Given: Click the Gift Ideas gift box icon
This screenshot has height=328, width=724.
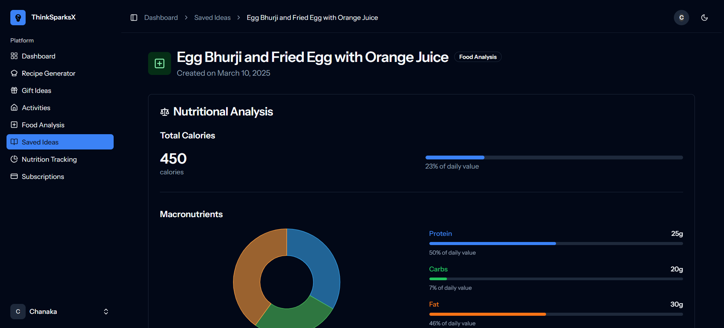Looking at the screenshot, I should [14, 91].
